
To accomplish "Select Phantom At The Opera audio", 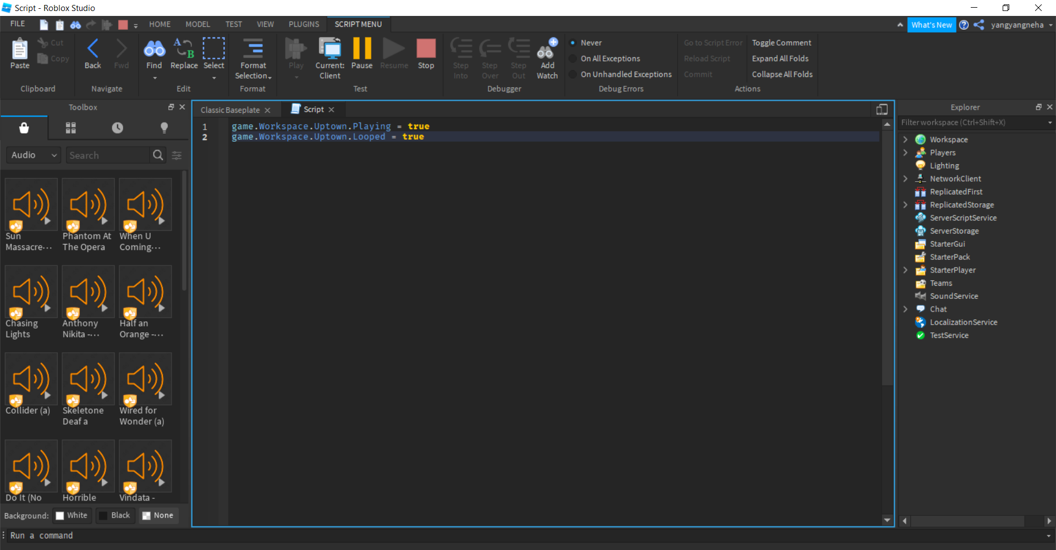I will click(88, 204).
